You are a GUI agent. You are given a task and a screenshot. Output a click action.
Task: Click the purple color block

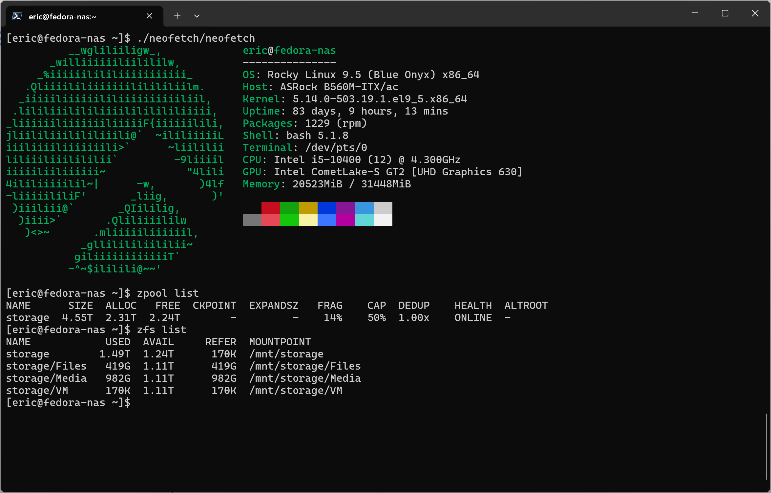click(x=345, y=208)
